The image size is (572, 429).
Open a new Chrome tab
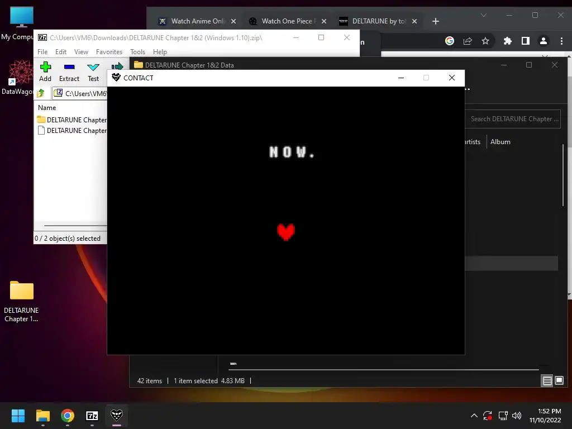tap(436, 21)
